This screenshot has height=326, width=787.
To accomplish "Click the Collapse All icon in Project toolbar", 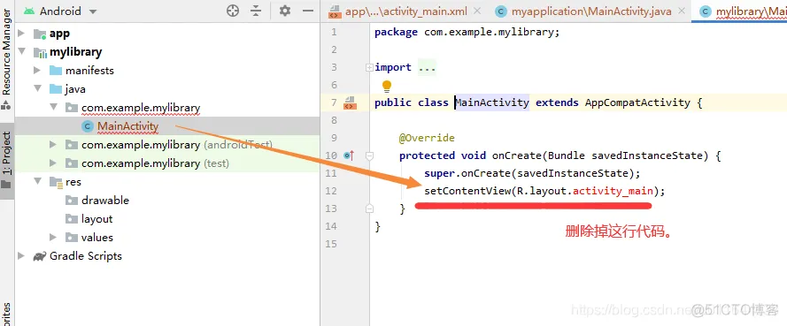I will pyautogui.click(x=257, y=11).
